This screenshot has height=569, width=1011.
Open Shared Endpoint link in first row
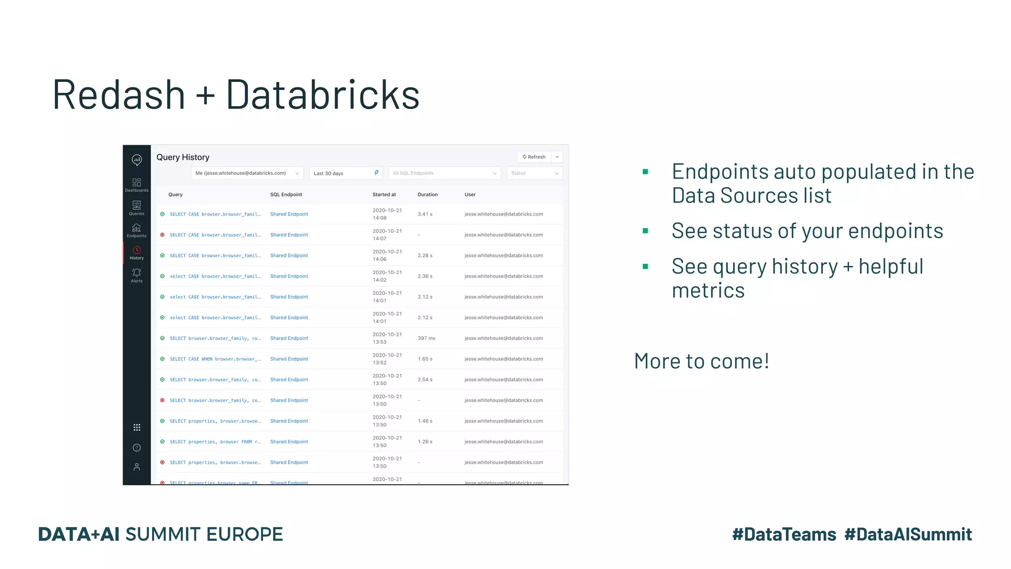pos(289,214)
